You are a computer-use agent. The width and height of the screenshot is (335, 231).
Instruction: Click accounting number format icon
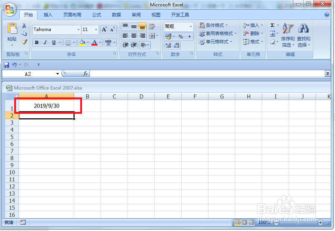[x=168, y=37]
